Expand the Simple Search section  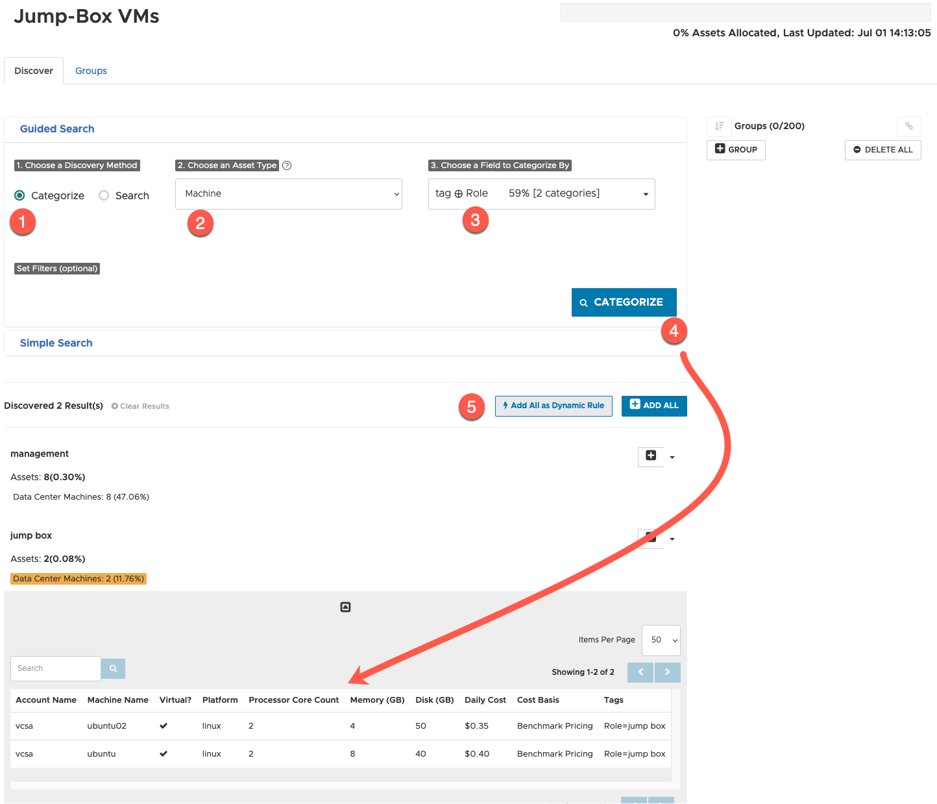pyautogui.click(x=56, y=343)
